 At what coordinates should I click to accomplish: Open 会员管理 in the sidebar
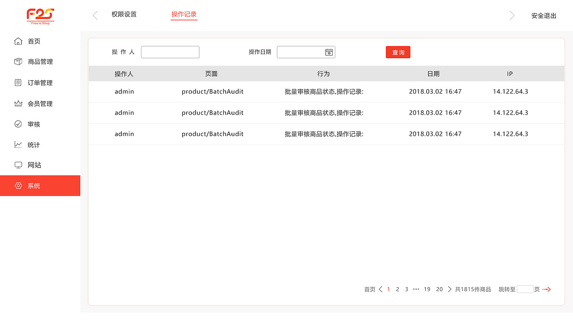coord(40,103)
